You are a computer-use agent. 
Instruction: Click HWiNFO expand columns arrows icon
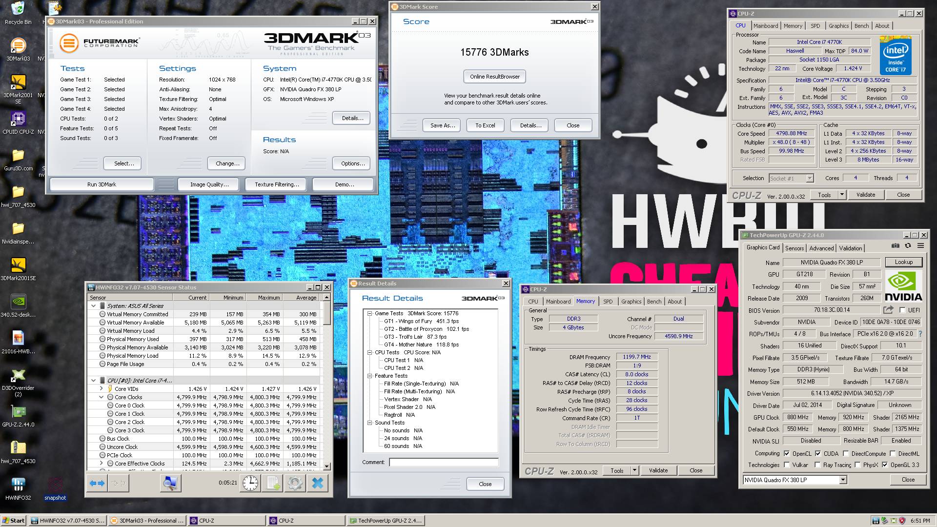click(x=97, y=483)
